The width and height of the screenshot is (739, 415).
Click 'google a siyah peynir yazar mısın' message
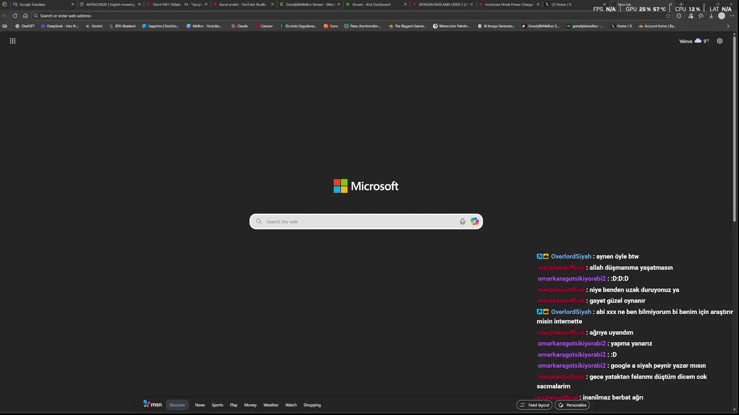[x=658, y=365]
